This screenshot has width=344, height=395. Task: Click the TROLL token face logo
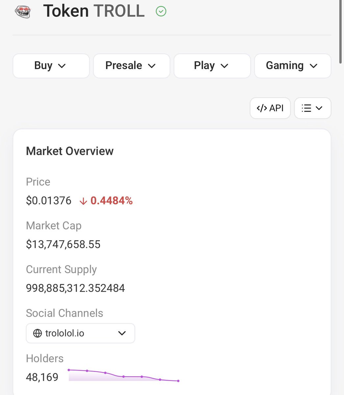(x=23, y=12)
